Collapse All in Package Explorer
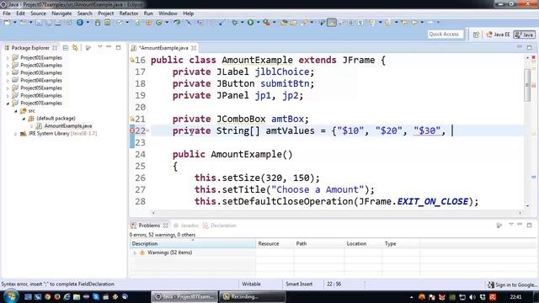539x303 pixels. (66, 48)
